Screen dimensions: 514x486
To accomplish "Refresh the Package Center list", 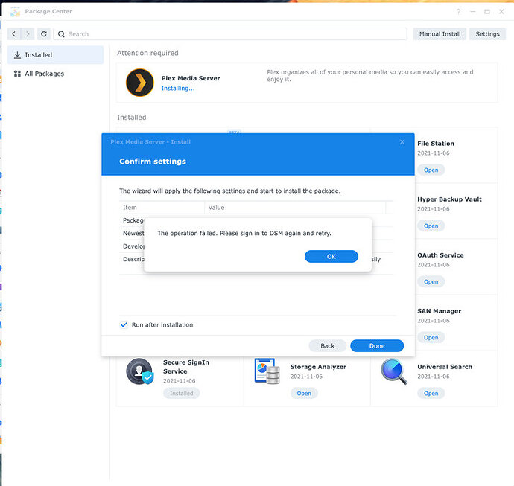I will [x=44, y=33].
